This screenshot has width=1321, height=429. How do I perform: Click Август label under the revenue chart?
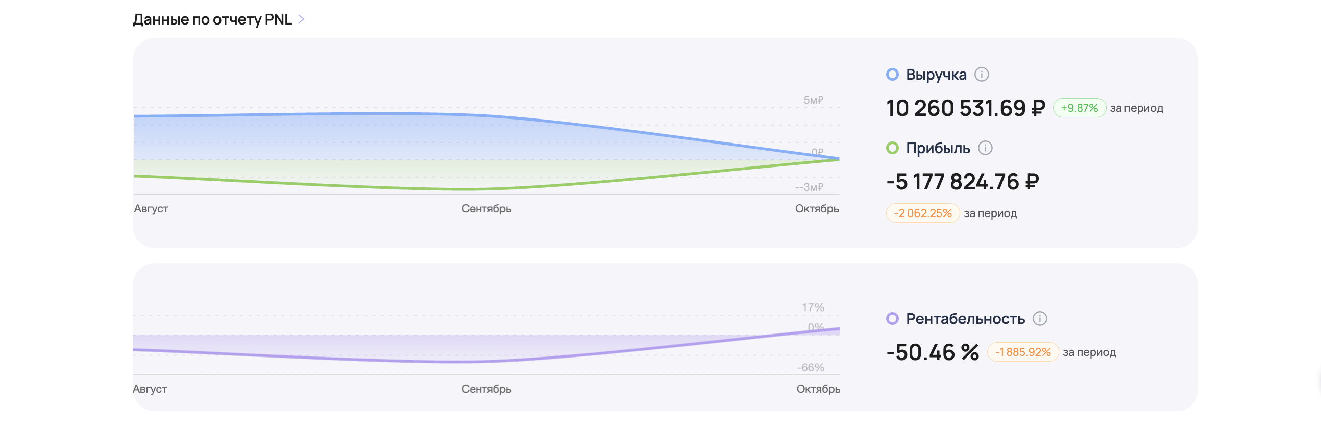pos(151,209)
